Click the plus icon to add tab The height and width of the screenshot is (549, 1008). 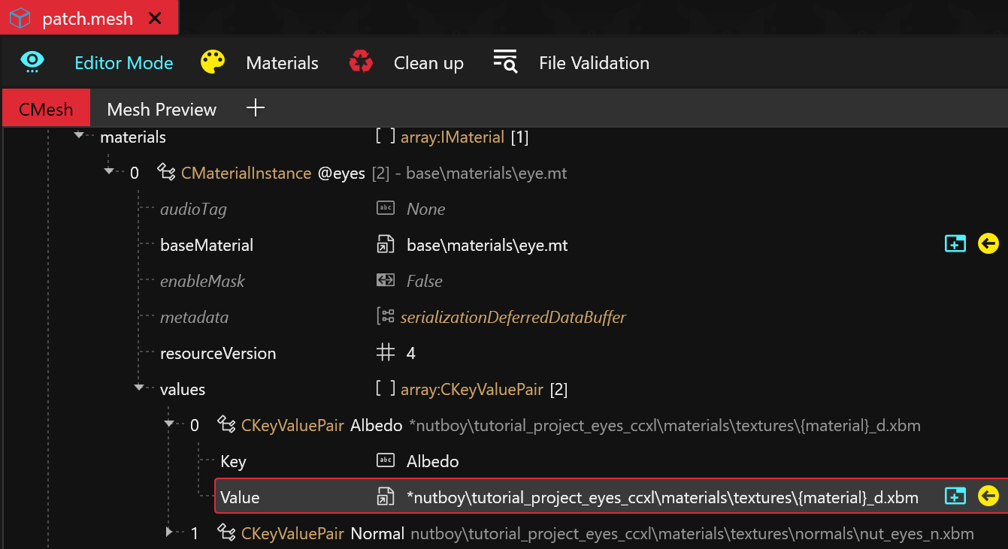(x=256, y=108)
